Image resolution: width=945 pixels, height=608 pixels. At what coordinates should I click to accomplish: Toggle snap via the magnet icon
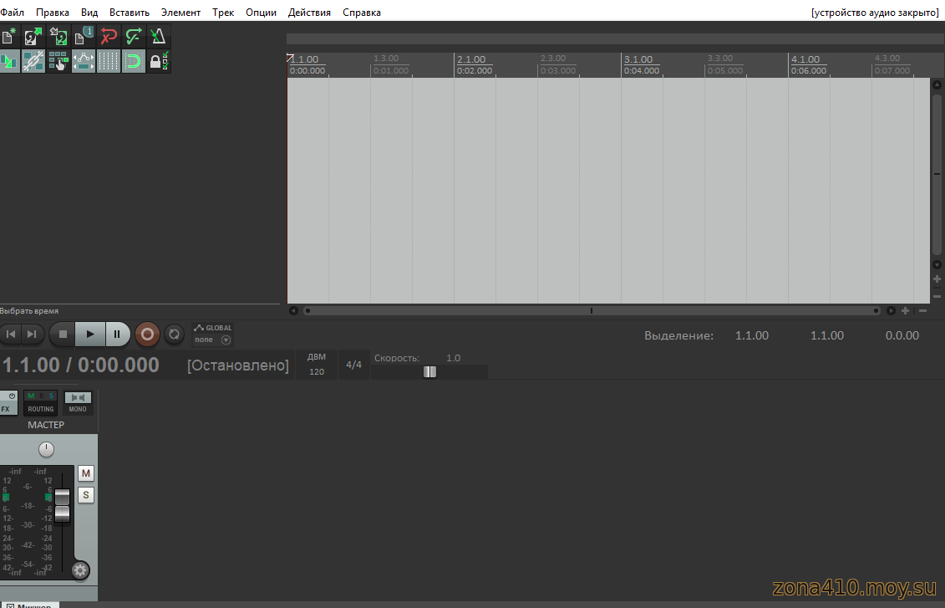[x=134, y=61]
